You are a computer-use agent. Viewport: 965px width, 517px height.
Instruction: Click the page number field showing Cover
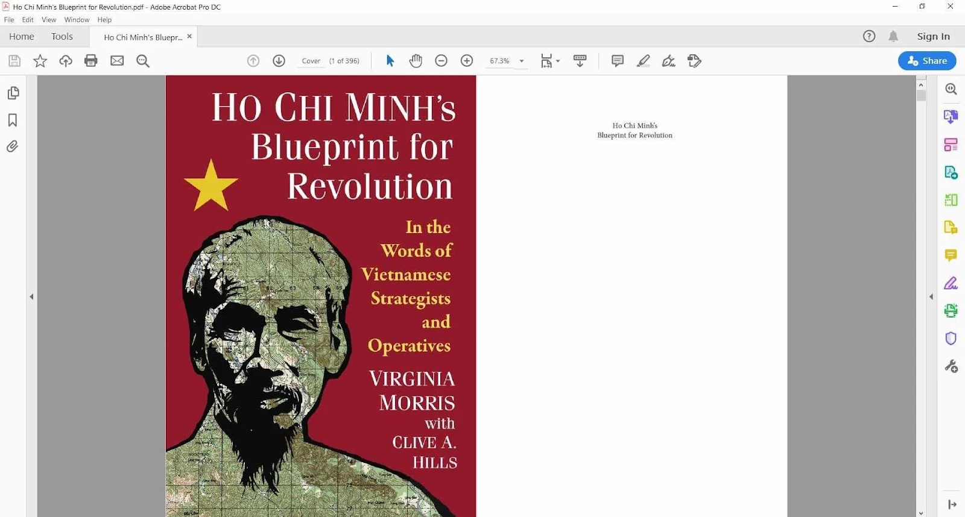point(311,61)
